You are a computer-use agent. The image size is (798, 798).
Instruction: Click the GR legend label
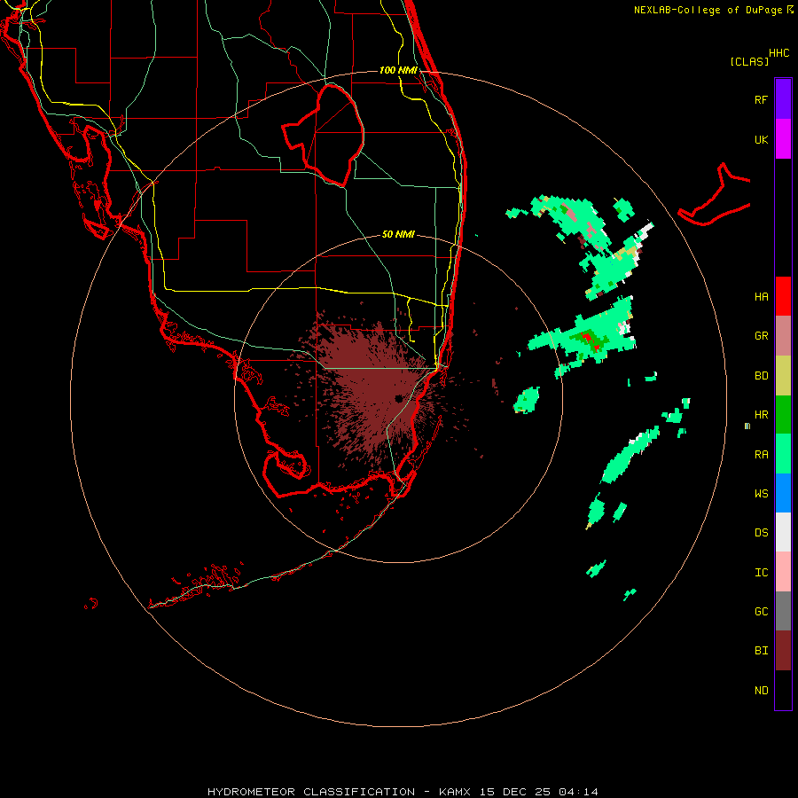[x=761, y=336]
